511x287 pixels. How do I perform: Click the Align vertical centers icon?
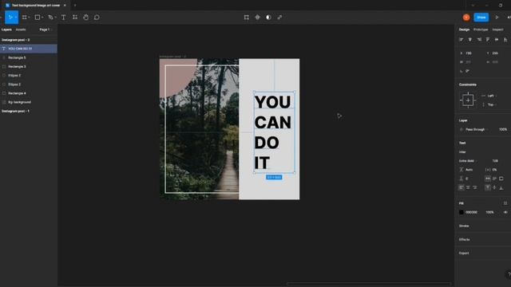point(497,39)
